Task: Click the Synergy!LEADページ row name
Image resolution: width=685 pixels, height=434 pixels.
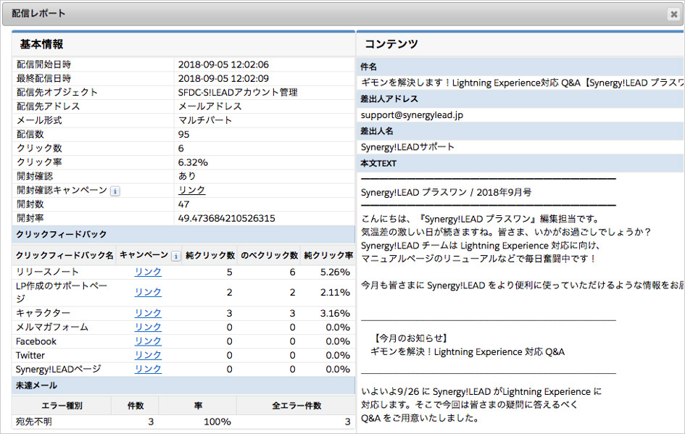Action: [x=58, y=370]
